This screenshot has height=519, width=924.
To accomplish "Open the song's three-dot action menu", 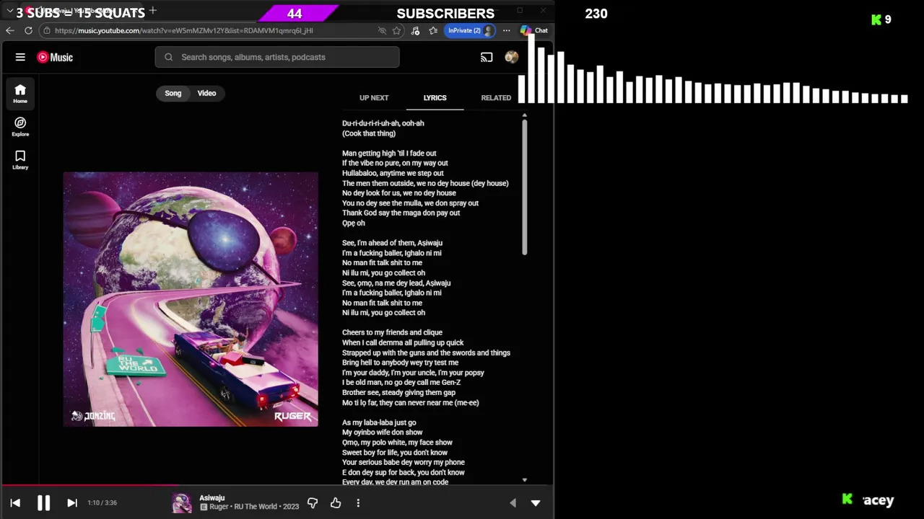I will (358, 502).
